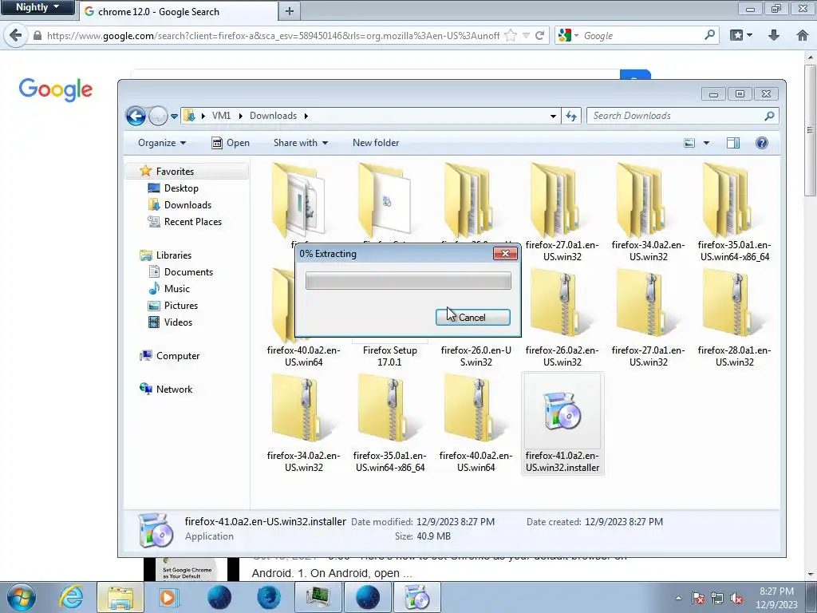Bookmark this page with star icon
Viewport: 817px width, 613px height.
511,35
